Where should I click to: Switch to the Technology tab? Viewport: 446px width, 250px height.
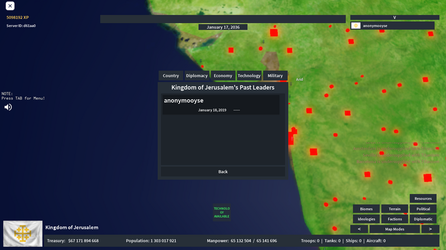click(x=249, y=75)
